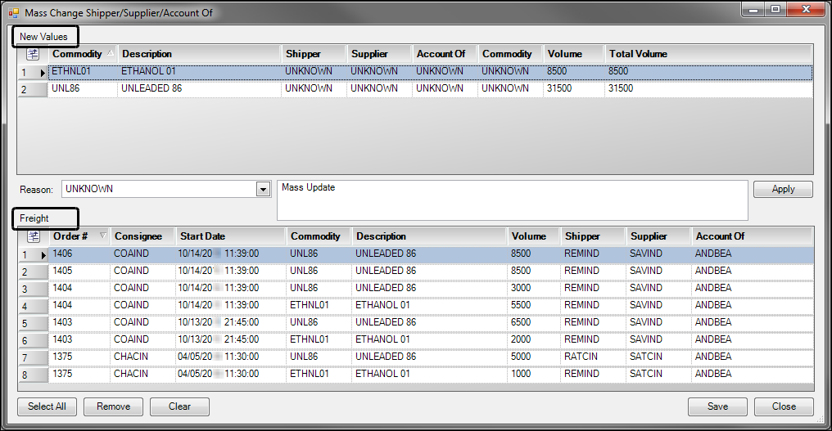The width and height of the screenshot is (832, 431).
Task: Click into the Mass Update comment field
Action: [x=512, y=200]
